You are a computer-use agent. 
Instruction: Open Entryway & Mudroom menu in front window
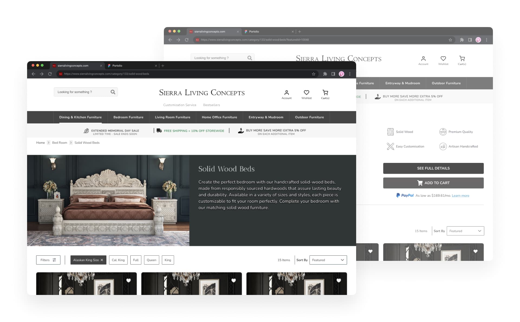[266, 117]
